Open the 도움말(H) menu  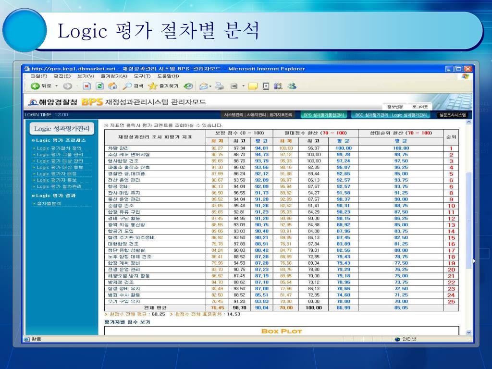(168, 76)
